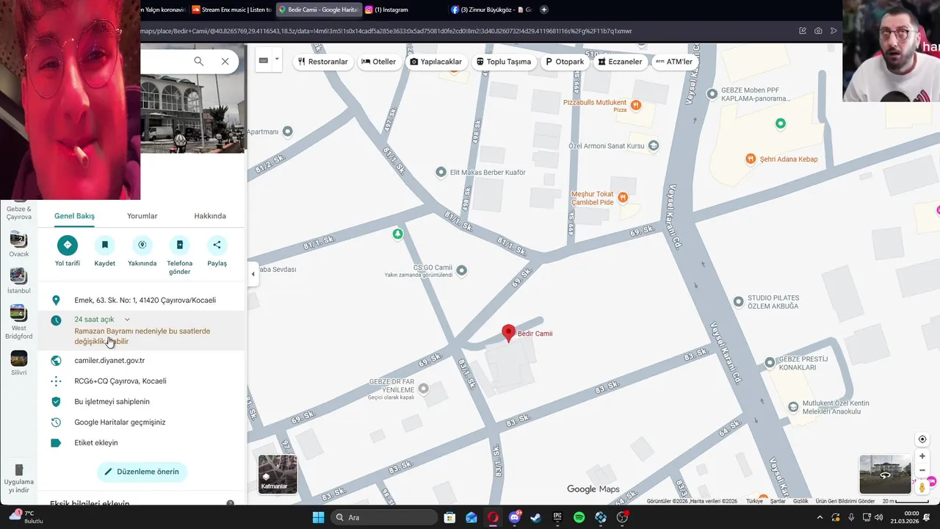
Task: Expand the 24 saat açık hours
Action: tap(127, 320)
